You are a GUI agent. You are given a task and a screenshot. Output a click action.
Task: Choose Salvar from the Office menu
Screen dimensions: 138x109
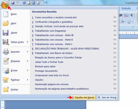pos(16,33)
